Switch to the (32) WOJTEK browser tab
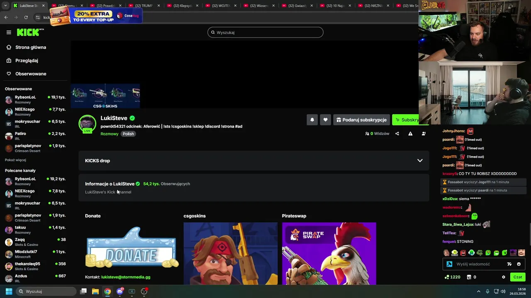 (x=220, y=6)
